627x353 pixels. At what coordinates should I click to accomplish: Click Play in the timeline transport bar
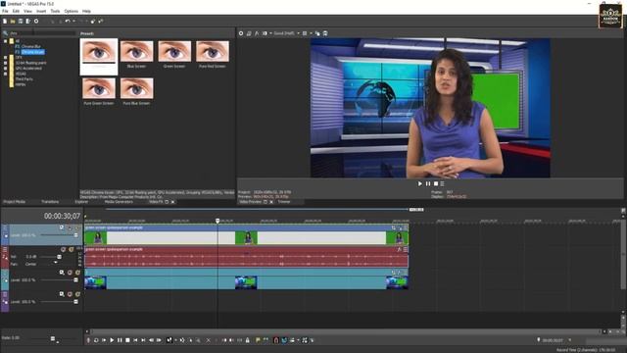tap(112, 340)
